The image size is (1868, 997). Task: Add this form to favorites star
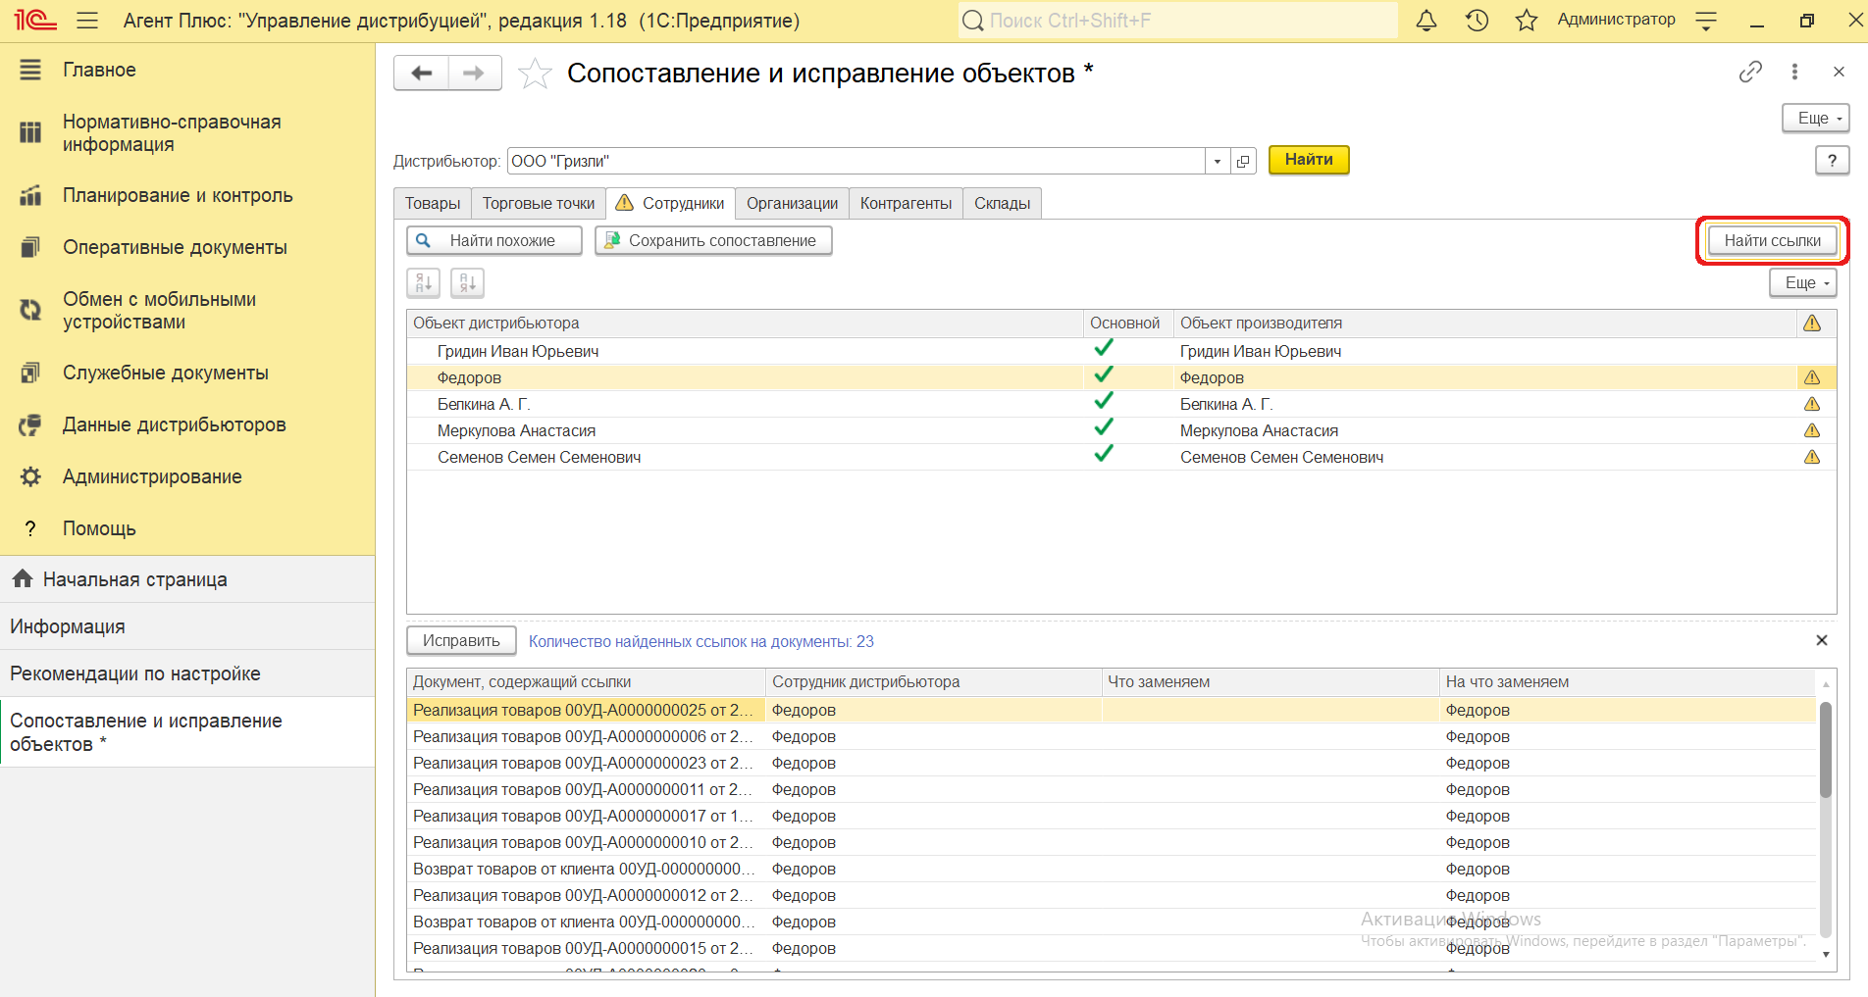coord(535,74)
